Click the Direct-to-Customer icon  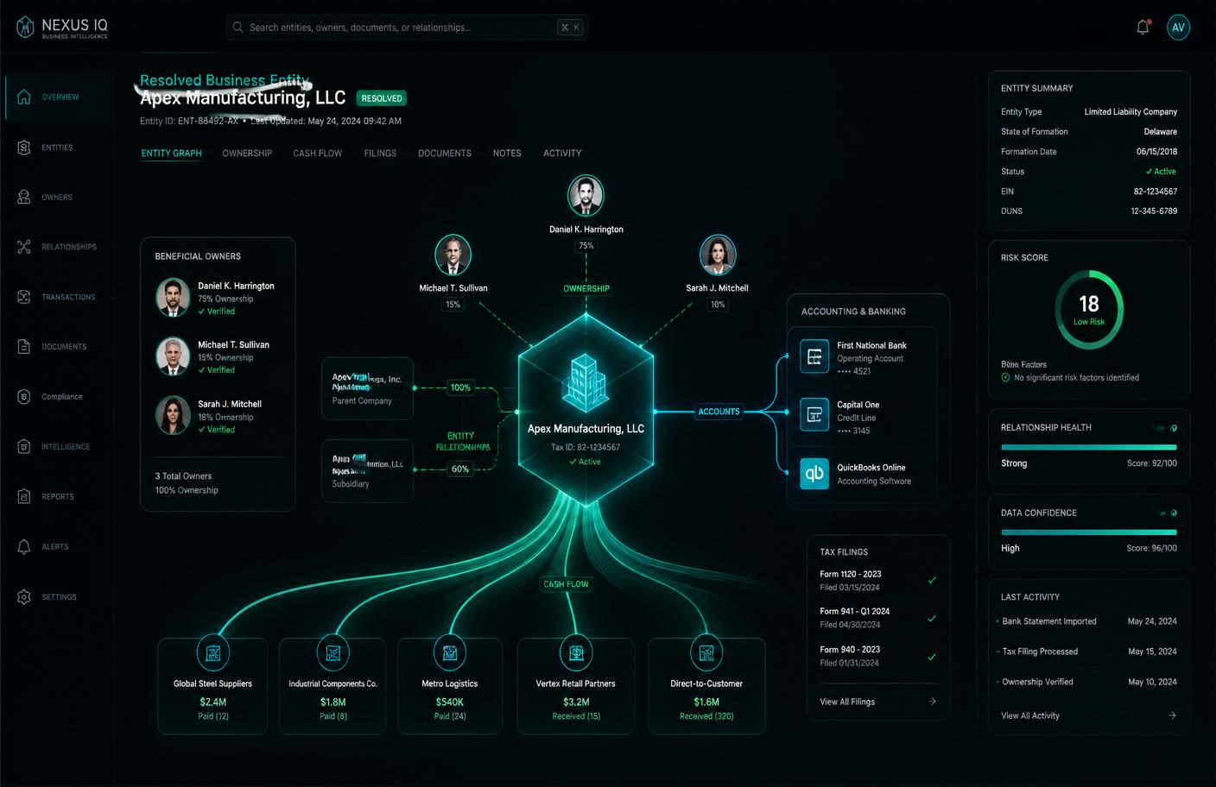tap(706, 653)
